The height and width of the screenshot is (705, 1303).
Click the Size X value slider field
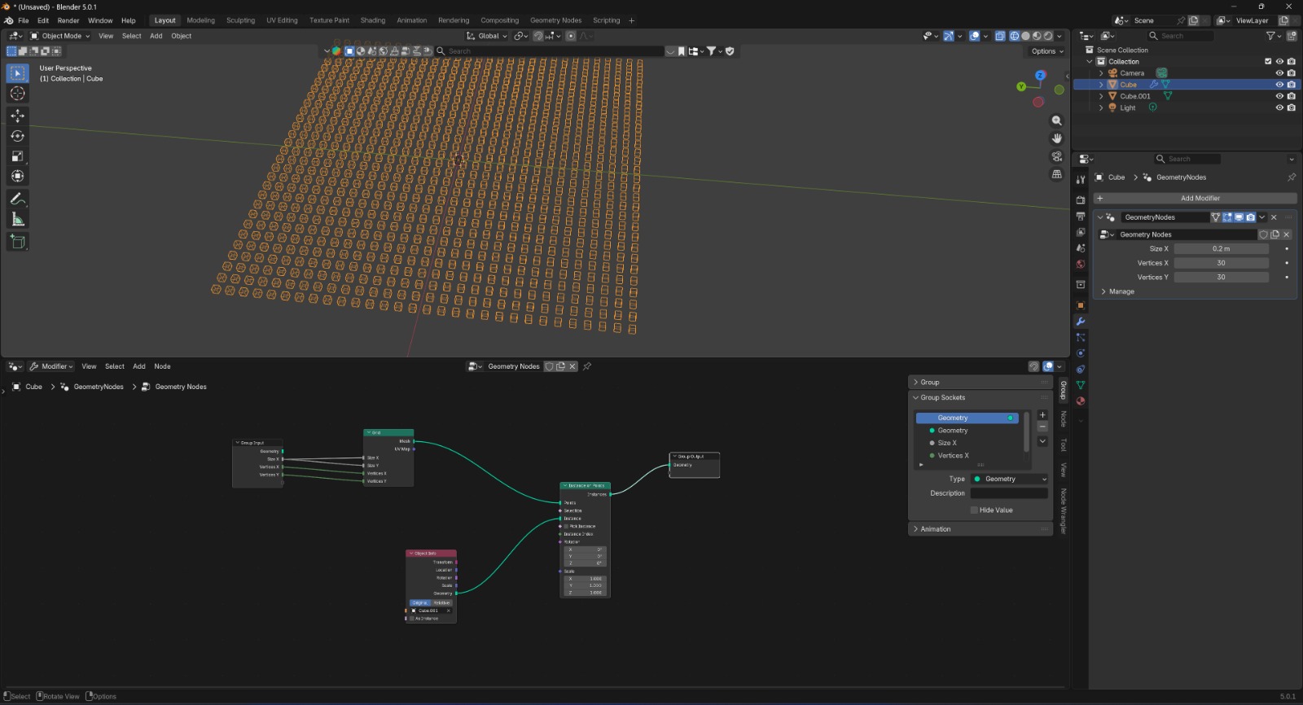(x=1221, y=249)
